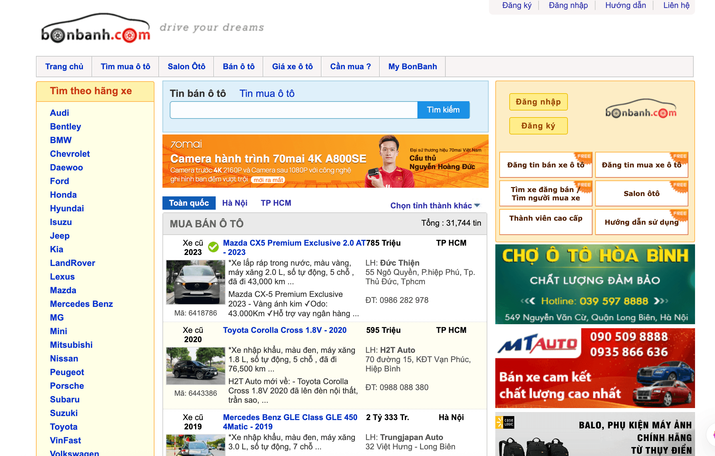Select Lexus in brand list

coord(62,277)
